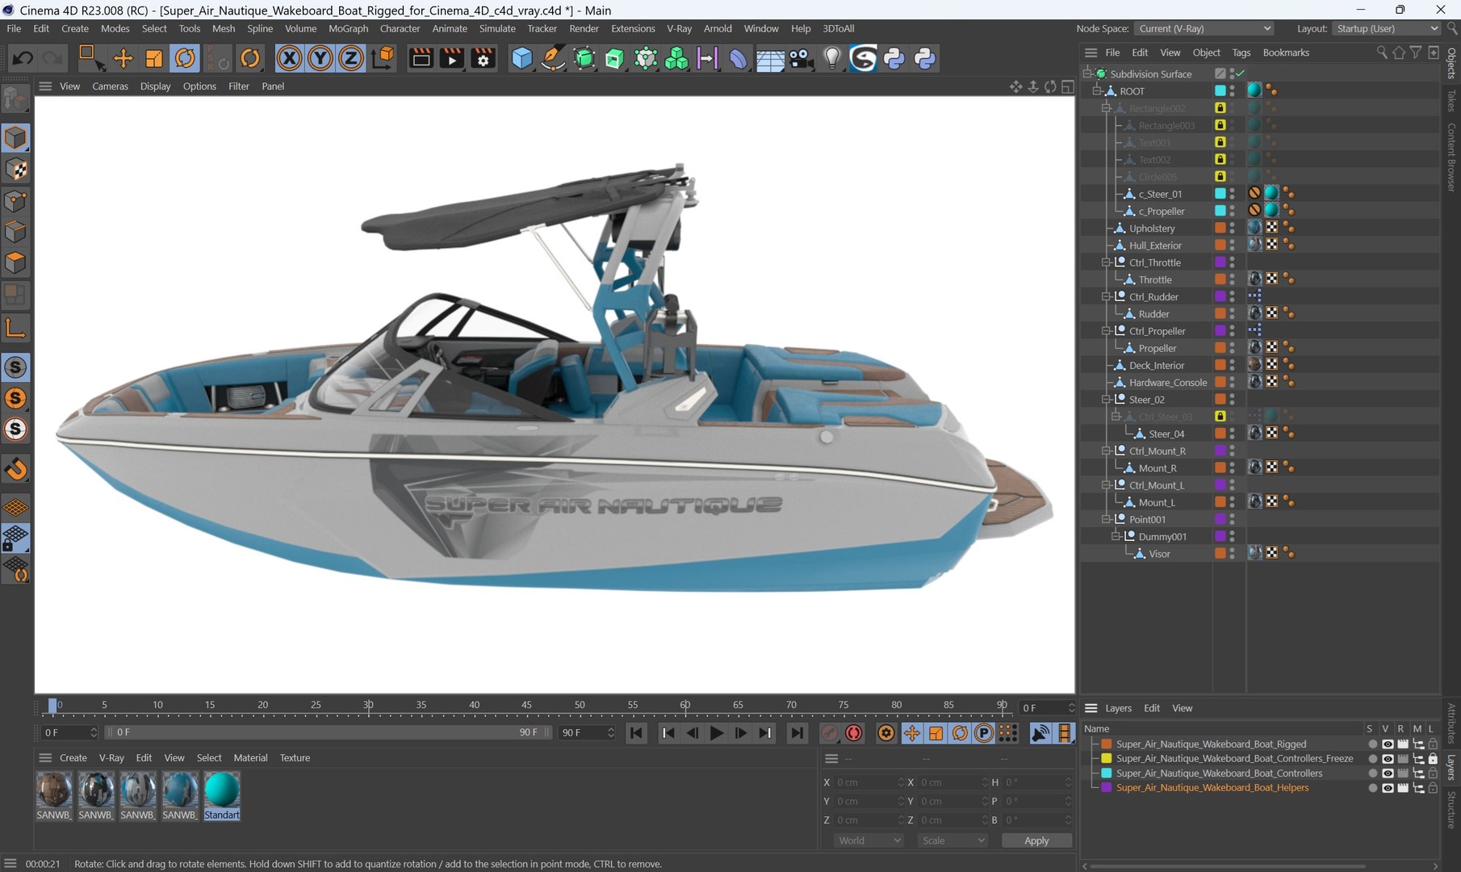This screenshot has width=1461, height=872.
Task: Open the World coordinate system dropdown
Action: coord(869,841)
